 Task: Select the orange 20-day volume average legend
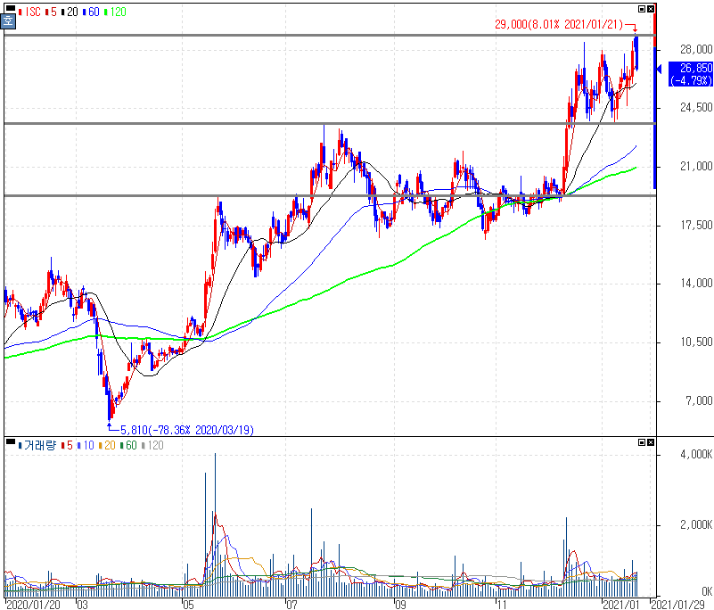tap(107, 445)
